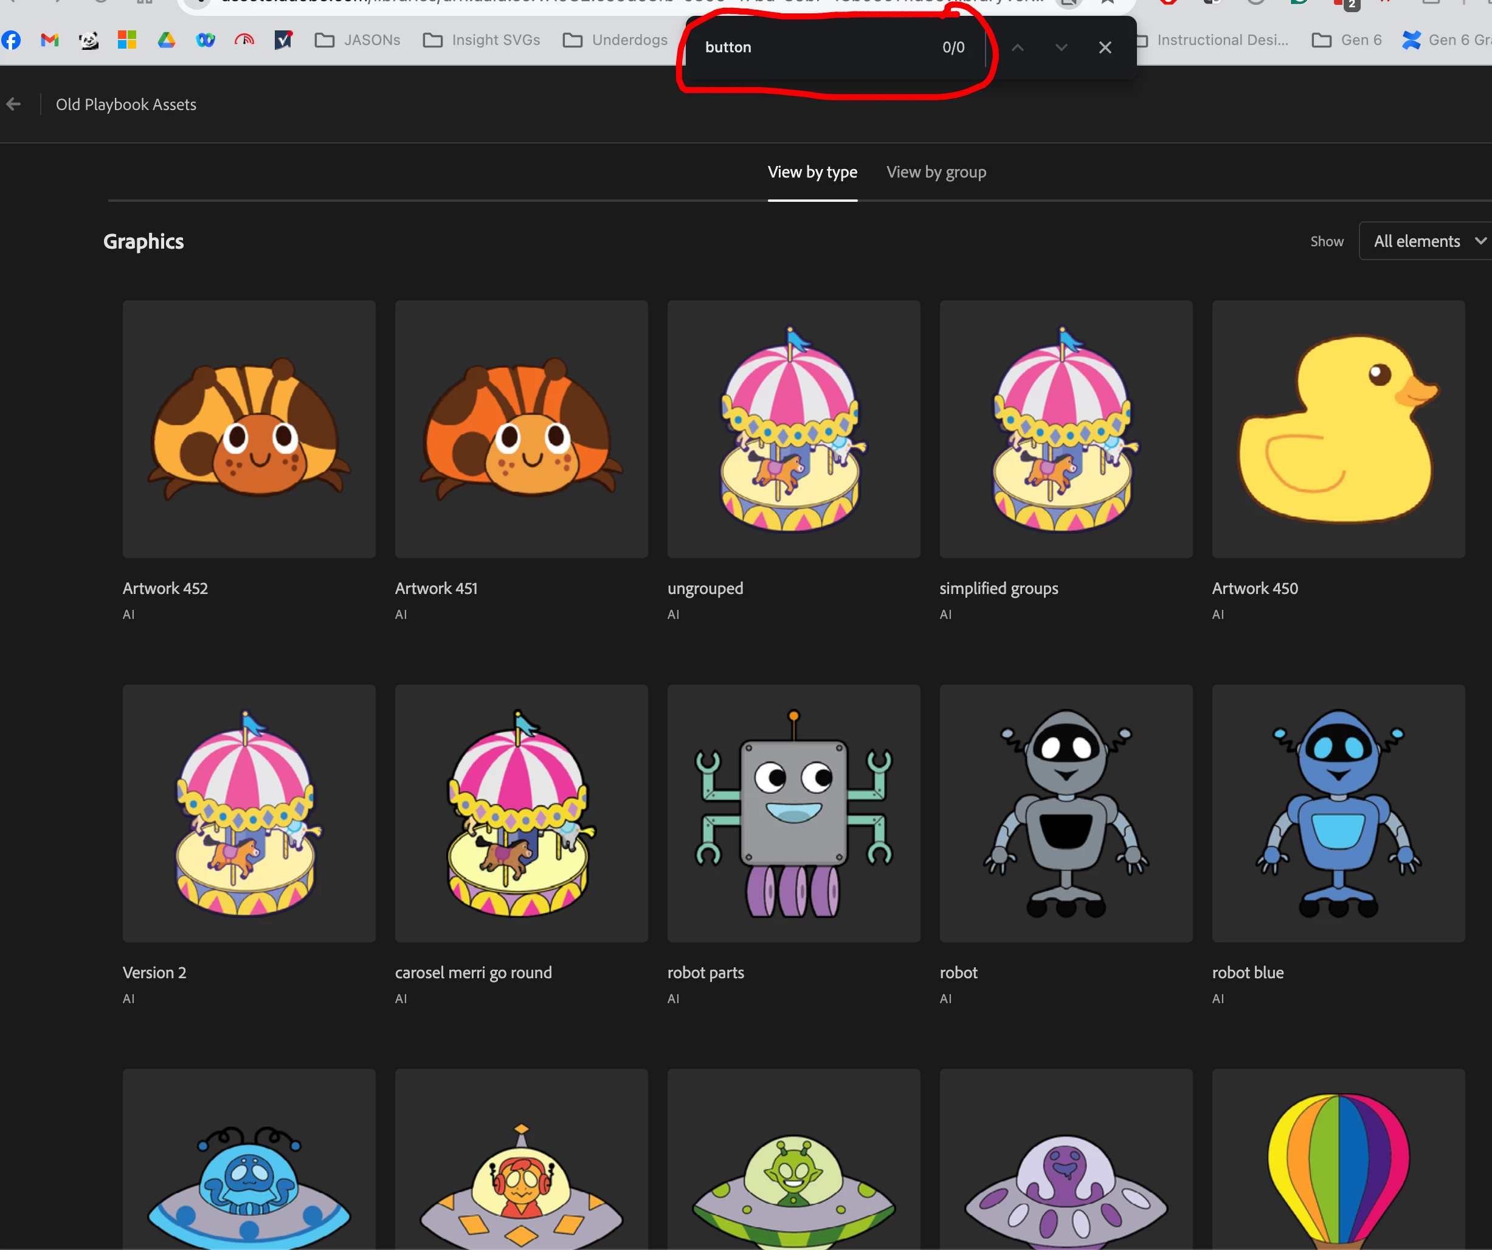
Task: Jump to previous find result
Action: tap(1017, 47)
